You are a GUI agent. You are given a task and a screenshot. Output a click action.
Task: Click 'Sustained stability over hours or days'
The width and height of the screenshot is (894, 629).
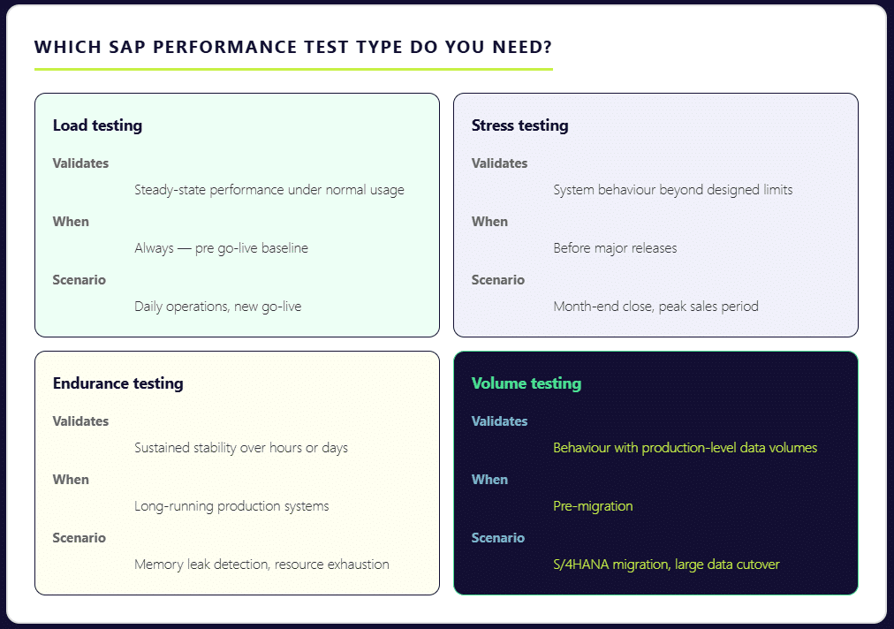pos(241,448)
